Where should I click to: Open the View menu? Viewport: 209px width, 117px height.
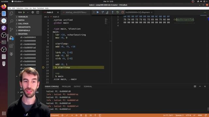[26, 8]
